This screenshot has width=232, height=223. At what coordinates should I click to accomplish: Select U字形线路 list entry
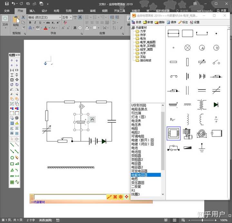pyautogui.click(x=139, y=105)
